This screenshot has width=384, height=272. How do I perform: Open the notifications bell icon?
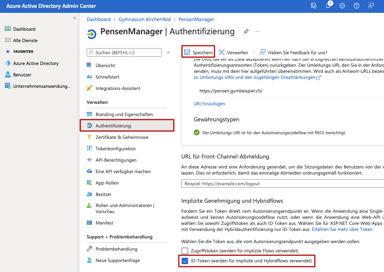328,6
